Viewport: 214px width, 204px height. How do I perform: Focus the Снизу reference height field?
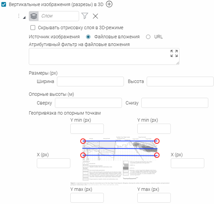pos(175,103)
